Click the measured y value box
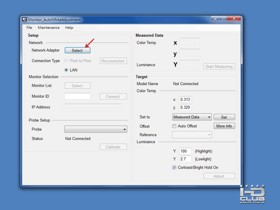 [x=190, y=54]
